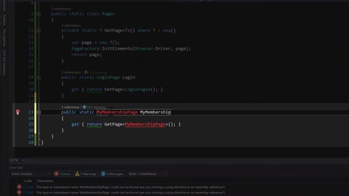Click line number 25 in the gutter

[31, 124]
